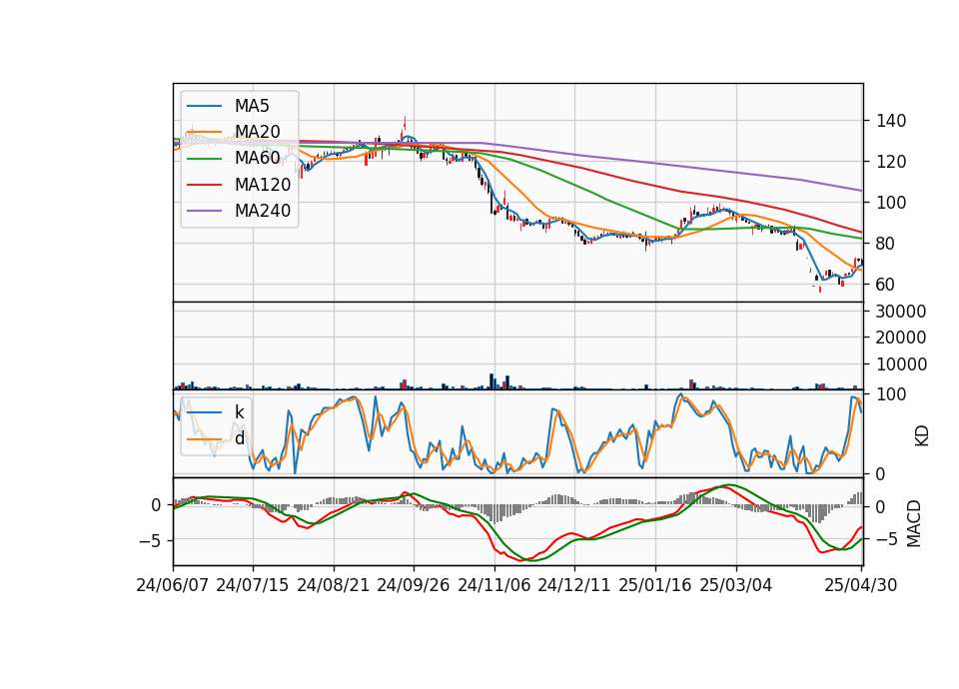Image resolution: width=959 pixels, height=689 pixels.
Task: Click the 24/07/15 date label
Action: click(x=253, y=585)
